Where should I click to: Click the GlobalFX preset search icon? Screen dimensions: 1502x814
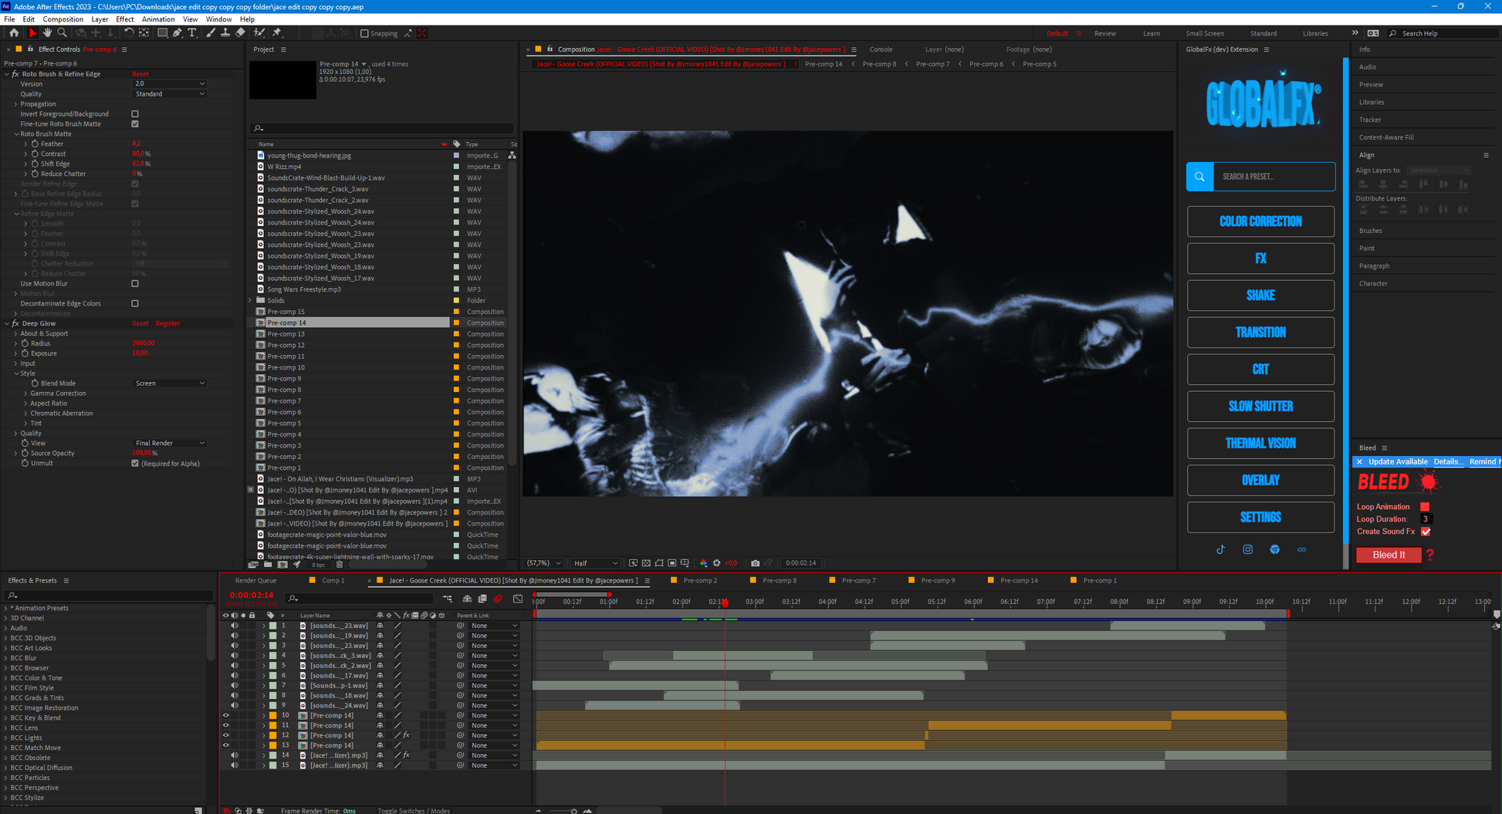(1199, 177)
